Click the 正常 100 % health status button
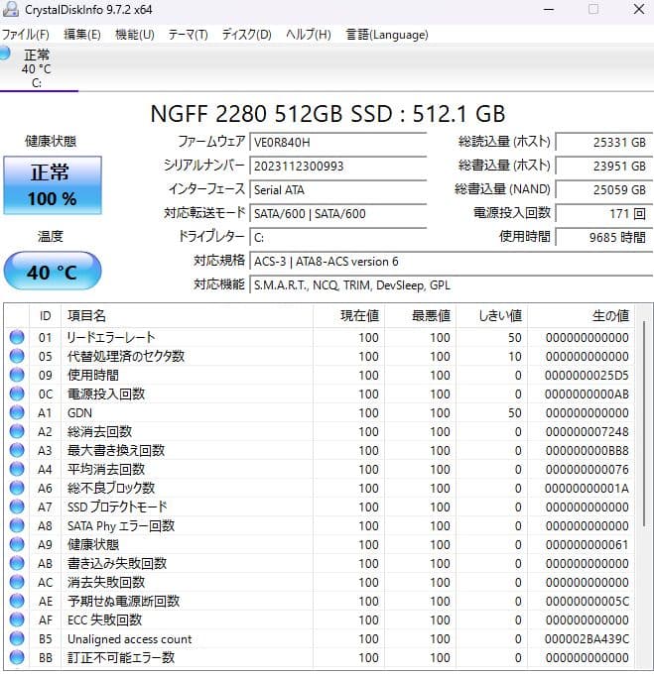Screen dimensions: 654x675 pyautogui.click(x=53, y=185)
